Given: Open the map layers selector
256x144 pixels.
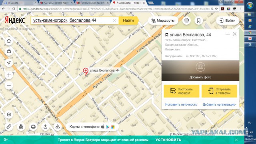Looking at the screenshot, I should coord(9,114).
